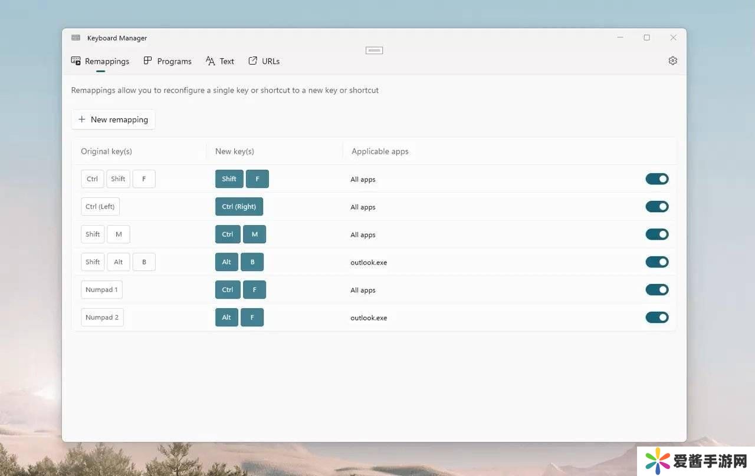Disable the Shift Alt B remapping toggle
The width and height of the screenshot is (755, 476).
click(656, 262)
